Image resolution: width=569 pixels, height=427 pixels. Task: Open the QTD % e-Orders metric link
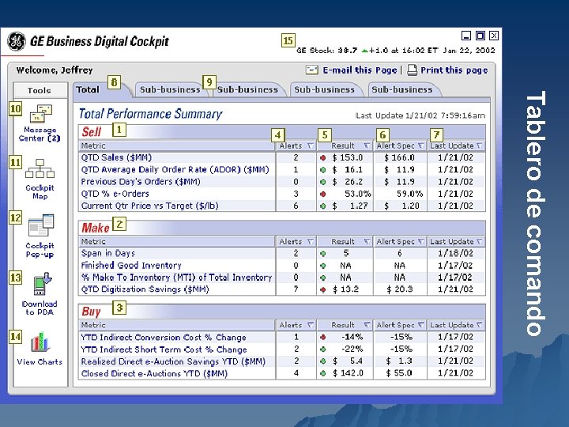coord(115,194)
